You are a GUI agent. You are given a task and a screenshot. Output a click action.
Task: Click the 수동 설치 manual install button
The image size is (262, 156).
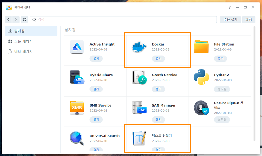(230, 20)
